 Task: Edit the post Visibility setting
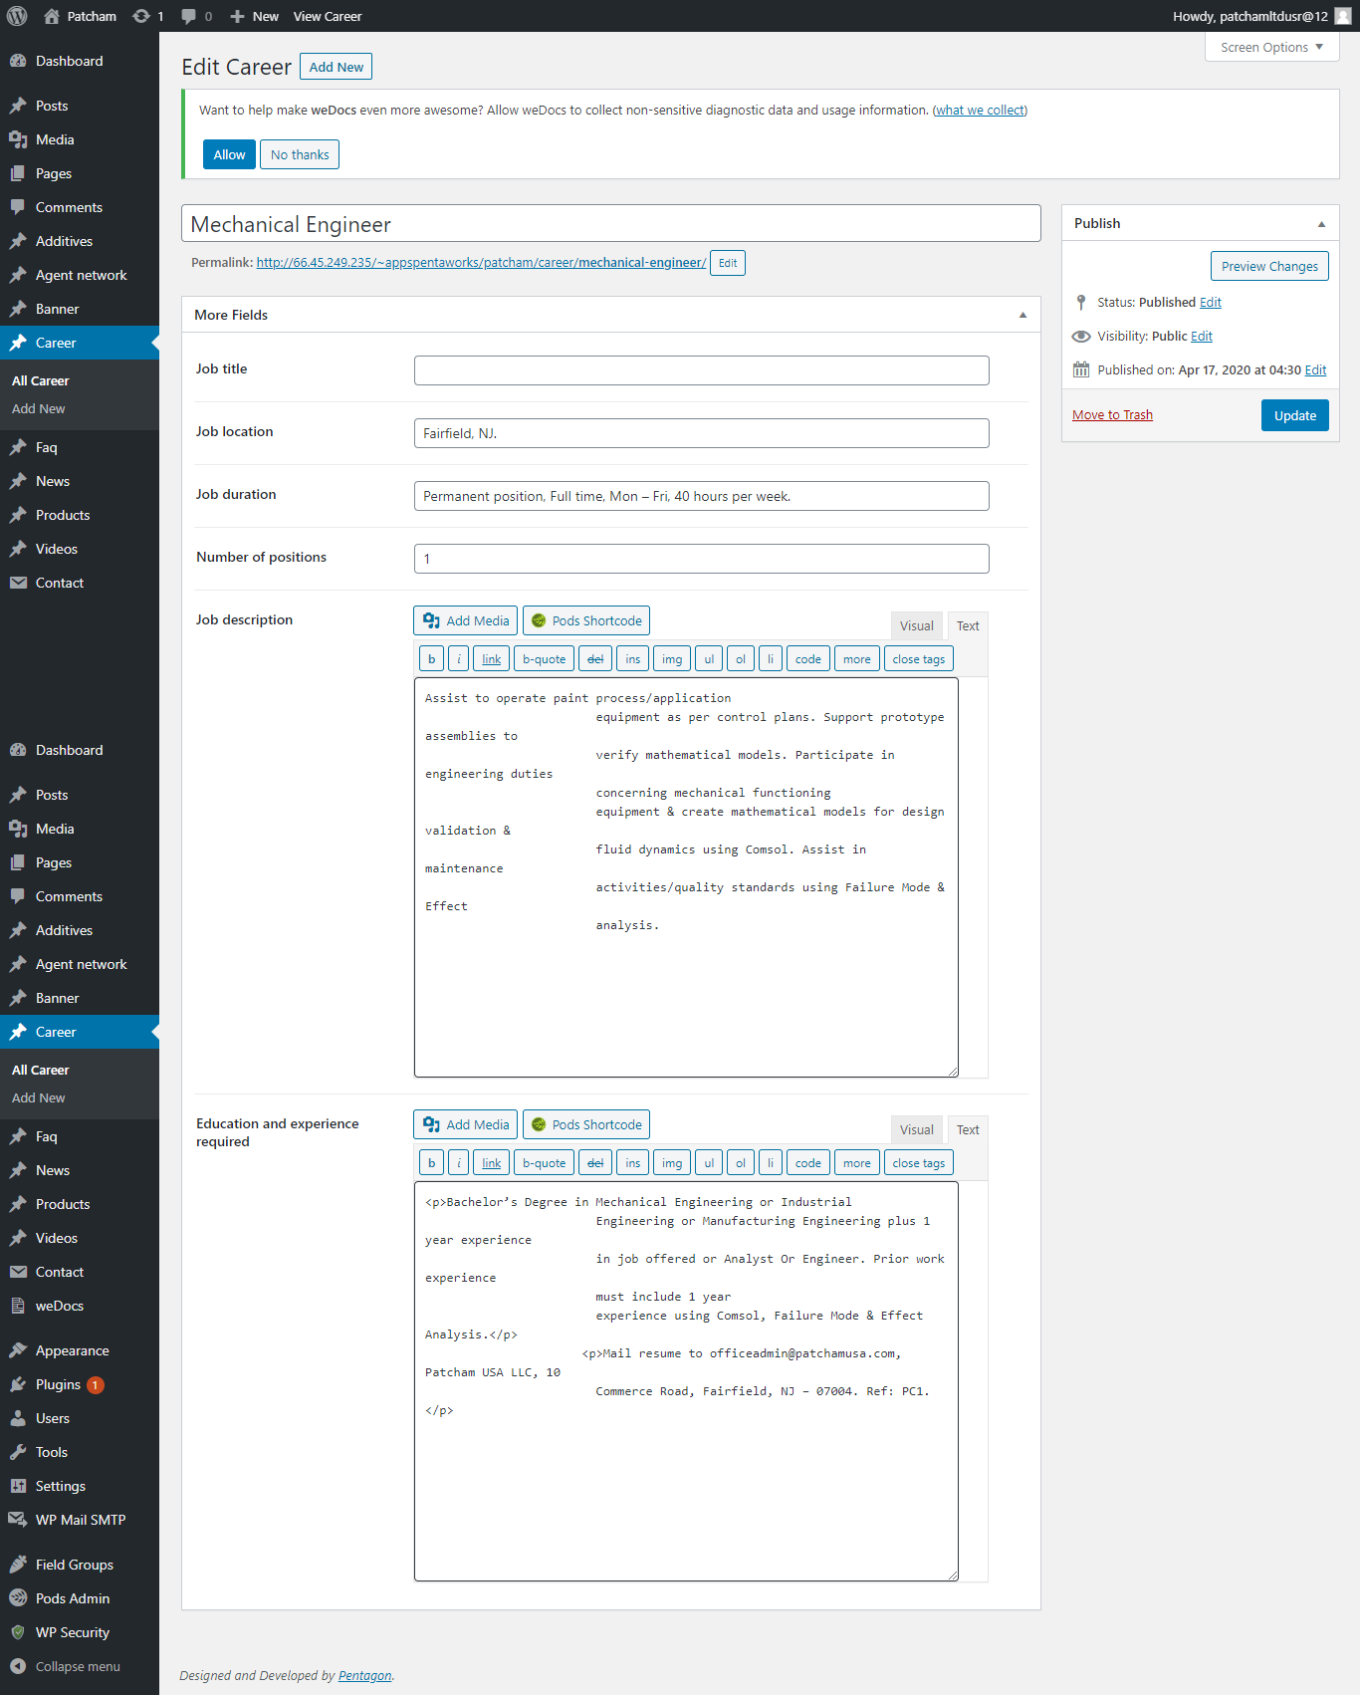[1202, 337]
